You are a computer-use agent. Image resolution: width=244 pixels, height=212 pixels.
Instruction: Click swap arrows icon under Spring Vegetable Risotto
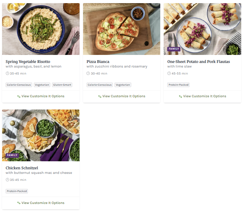pyautogui.click(x=19, y=97)
